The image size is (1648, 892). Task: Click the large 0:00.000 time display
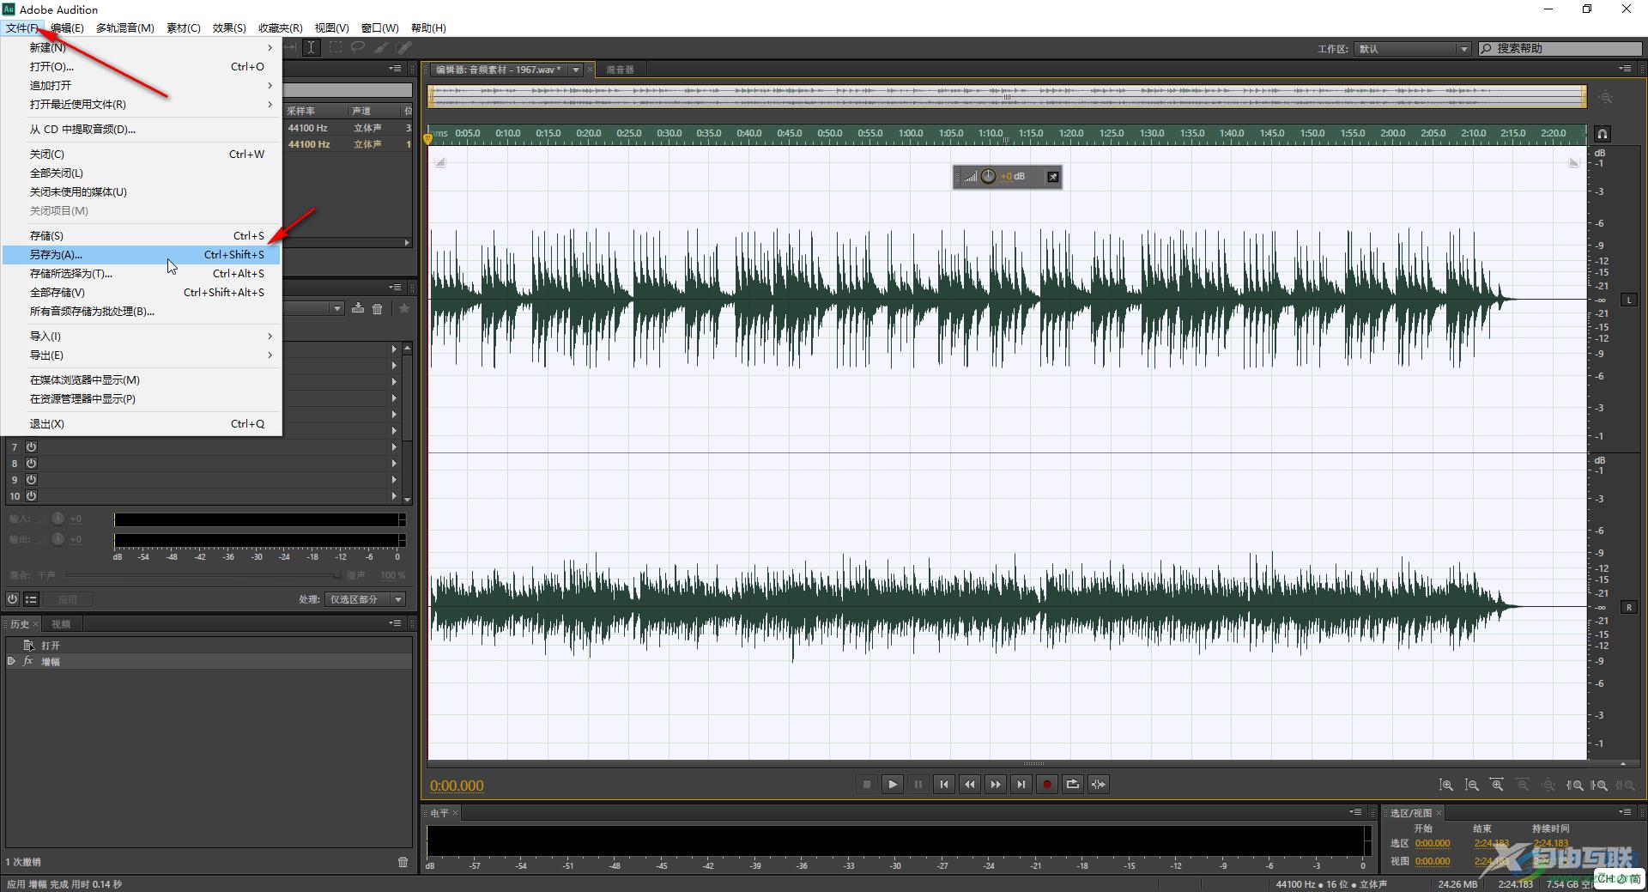pyautogui.click(x=457, y=786)
